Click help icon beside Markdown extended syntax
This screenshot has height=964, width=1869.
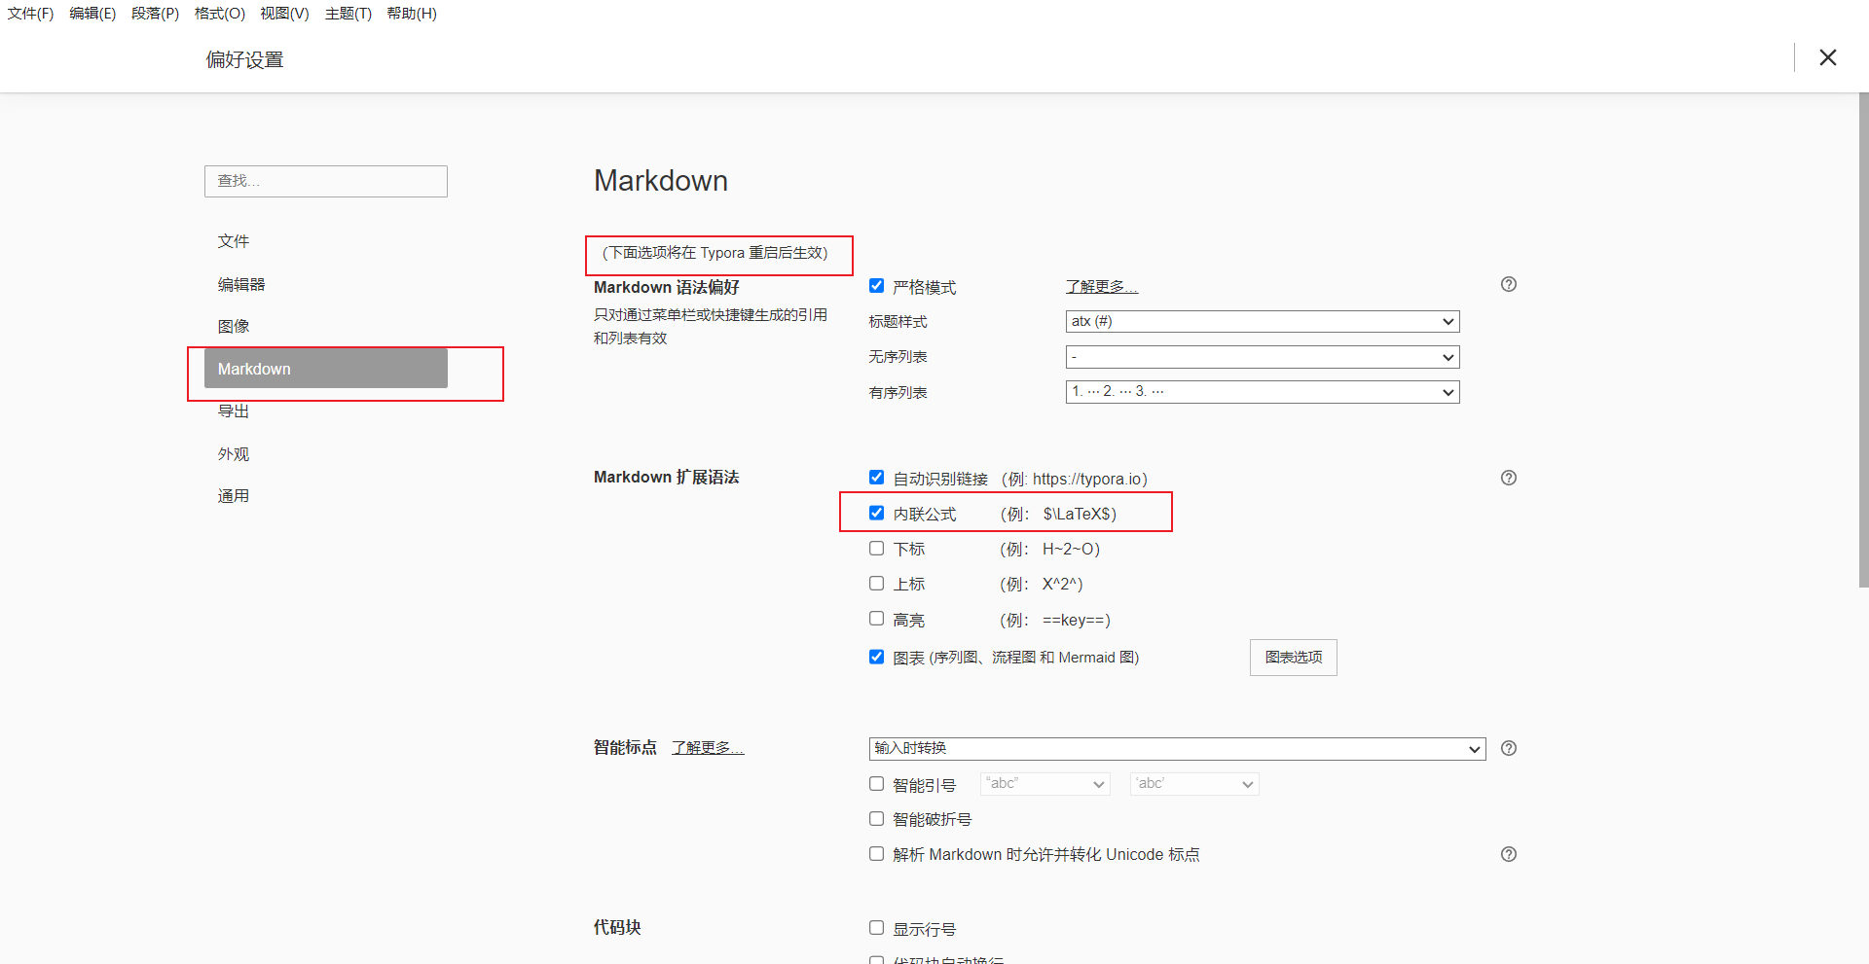coord(1509,478)
